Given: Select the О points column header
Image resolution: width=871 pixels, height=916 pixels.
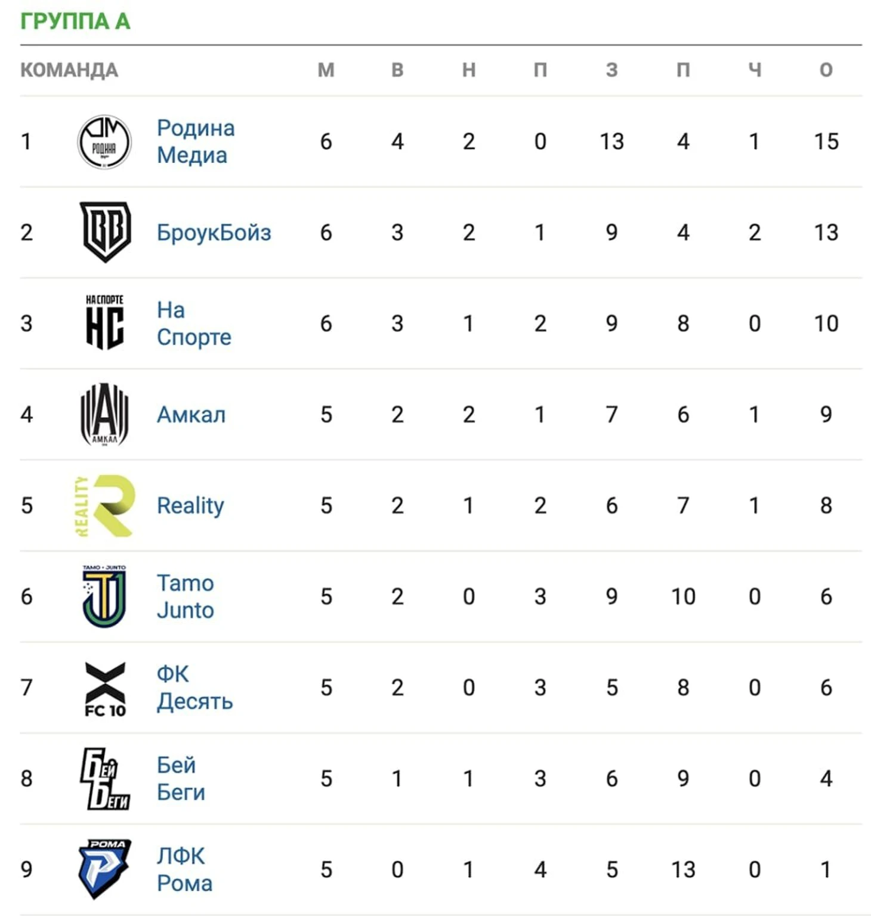Looking at the screenshot, I should (826, 70).
